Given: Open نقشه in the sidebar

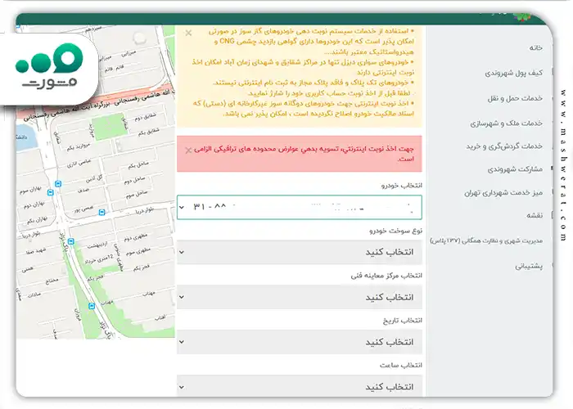Looking at the screenshot, I should coord(535,215).
